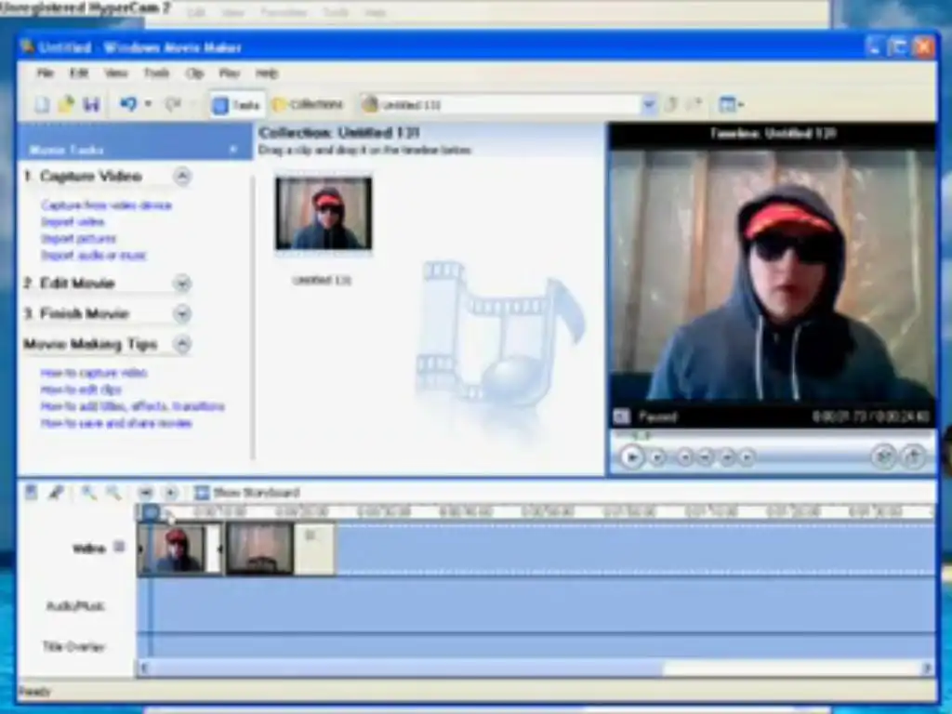Open the Help menu
Screen dimensions: 952x714
click(x=266, y=73)
